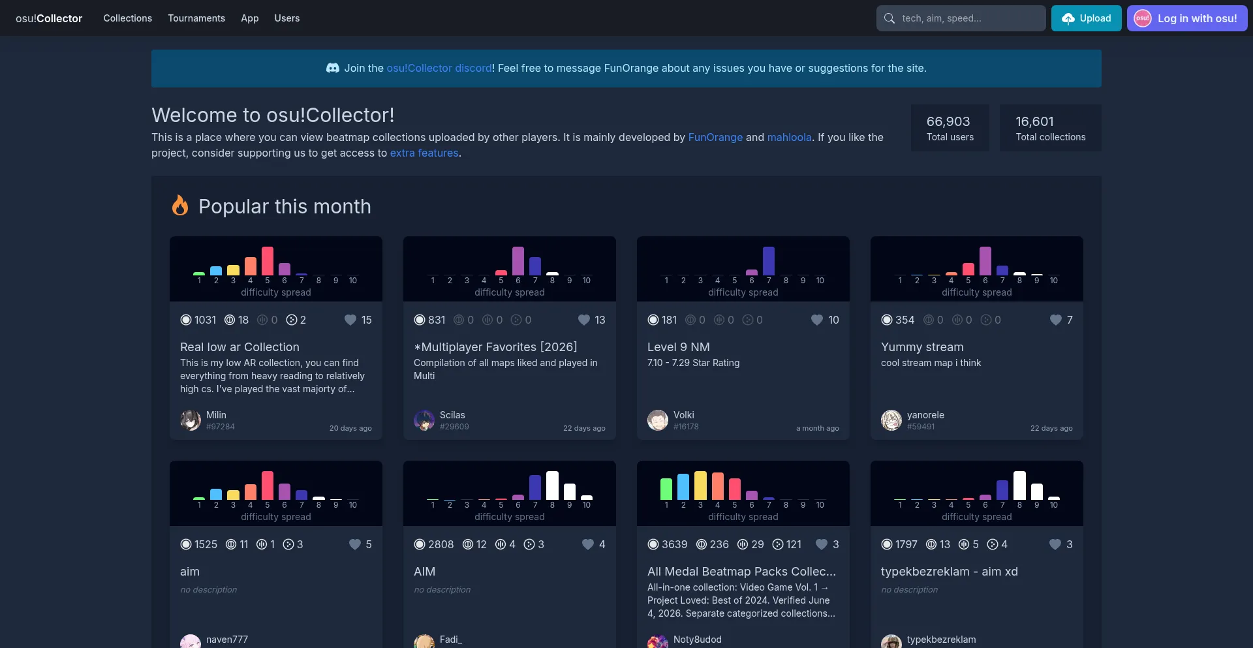Click heart icon on lowercase aim card
The width and height of the screenshot is (1253, 648).
click(355, 544)
